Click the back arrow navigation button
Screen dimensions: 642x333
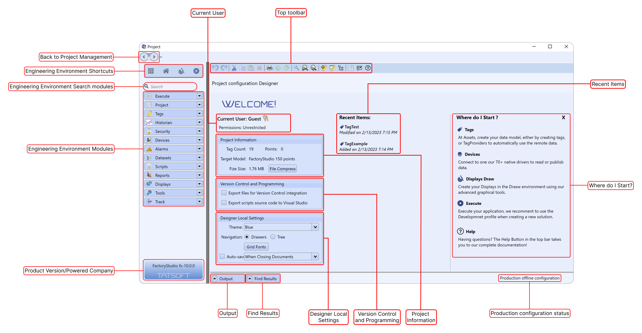(144, 57)
